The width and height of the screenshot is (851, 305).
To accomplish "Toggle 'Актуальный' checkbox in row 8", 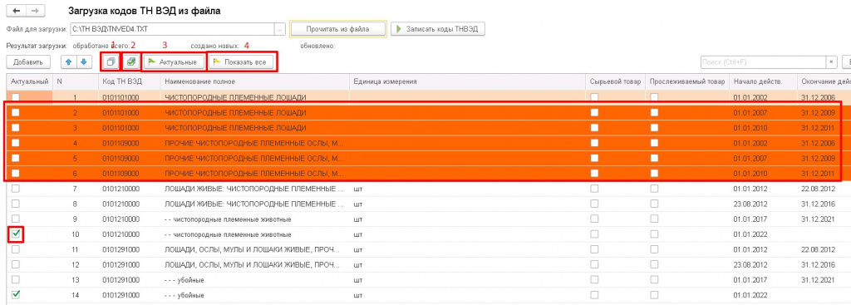I will tap(16, 204).
